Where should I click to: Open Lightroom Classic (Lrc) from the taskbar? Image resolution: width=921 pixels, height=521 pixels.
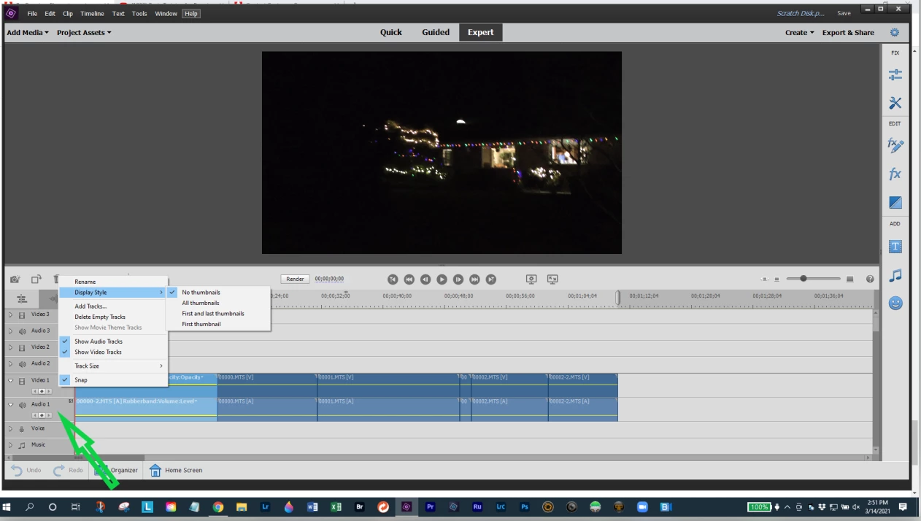501,507
